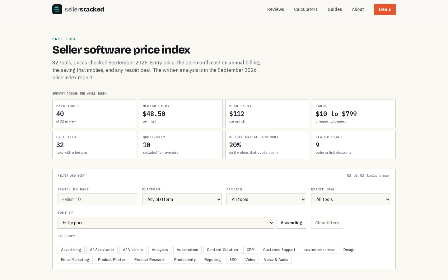Open the Platform dropdown
Viewport: 448px width, 280px height.
tap(182, 199)
